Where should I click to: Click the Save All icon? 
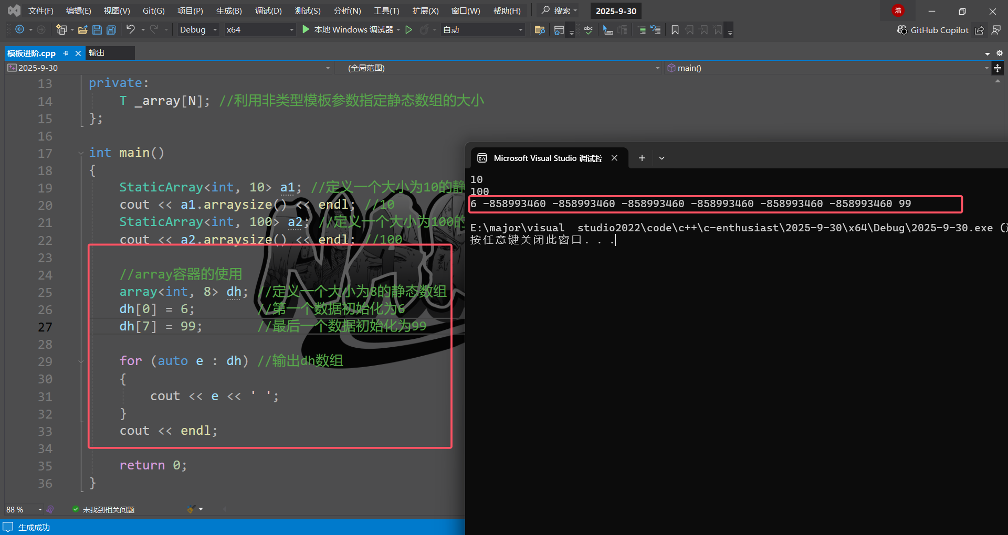click(x=111, y=30)
